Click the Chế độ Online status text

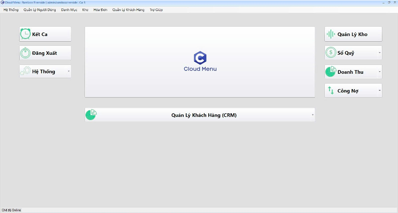coord(11,210)
